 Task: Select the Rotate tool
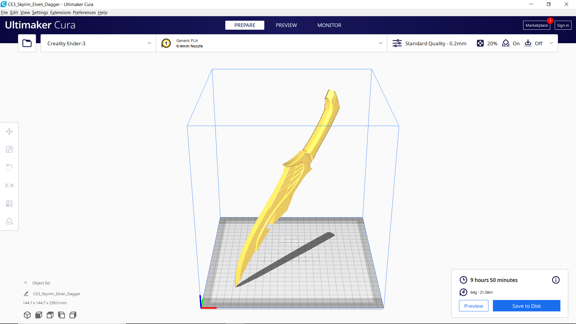9,167
